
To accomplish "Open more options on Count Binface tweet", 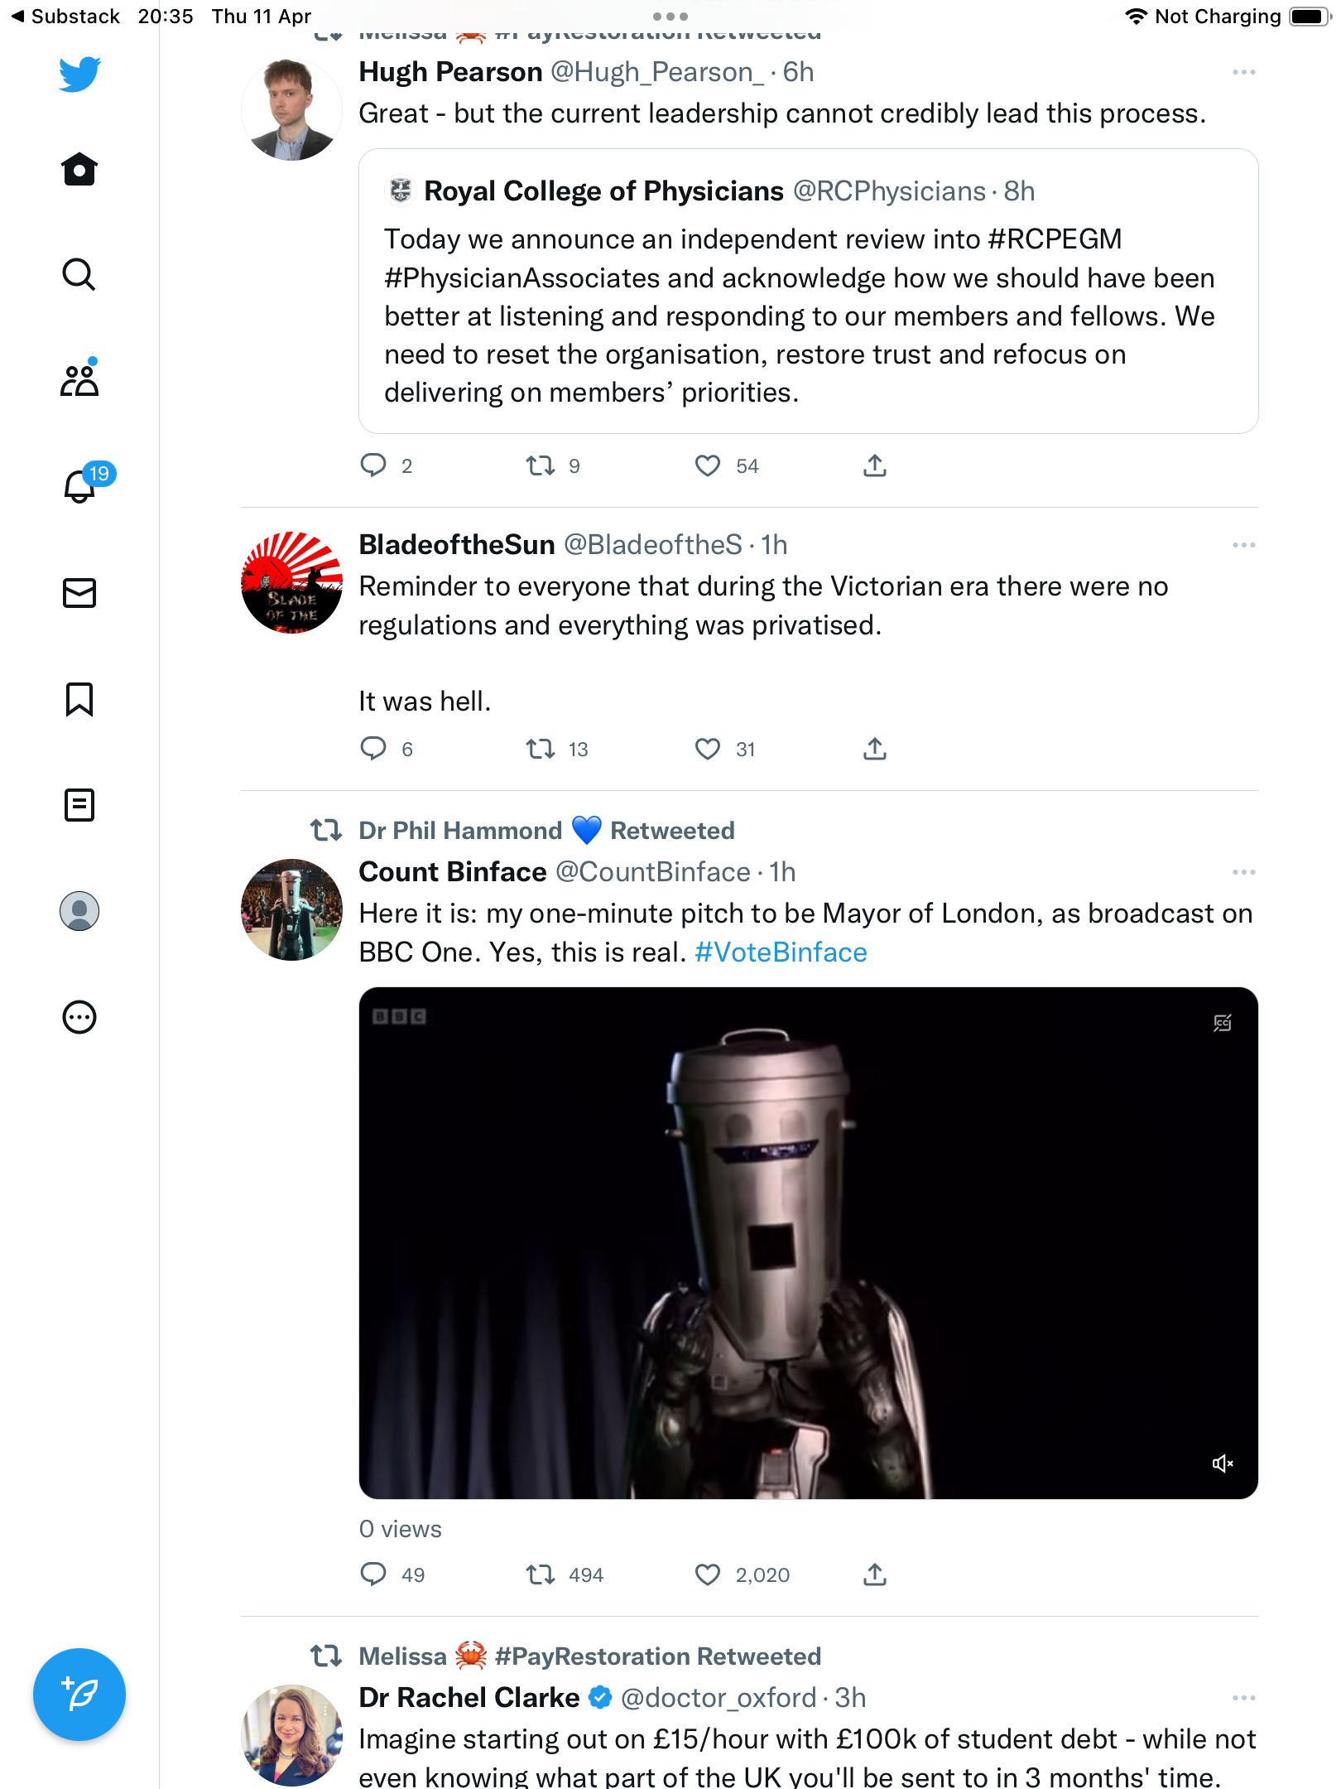I will [x=1243, y=872].
